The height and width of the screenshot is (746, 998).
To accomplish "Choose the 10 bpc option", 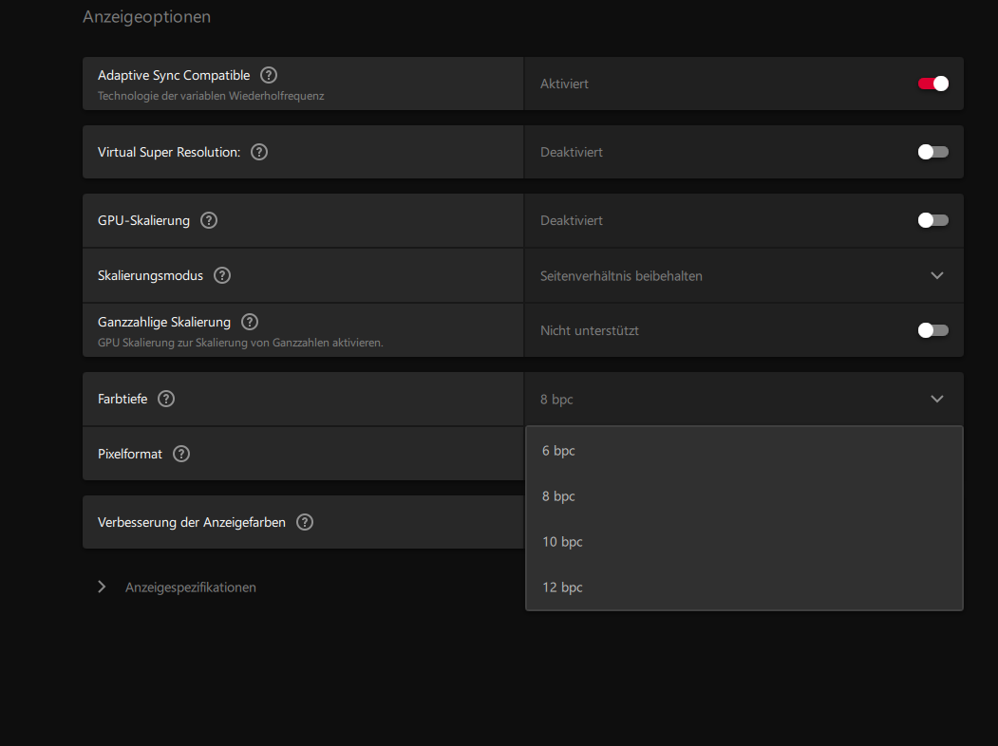I will (562, 542).
